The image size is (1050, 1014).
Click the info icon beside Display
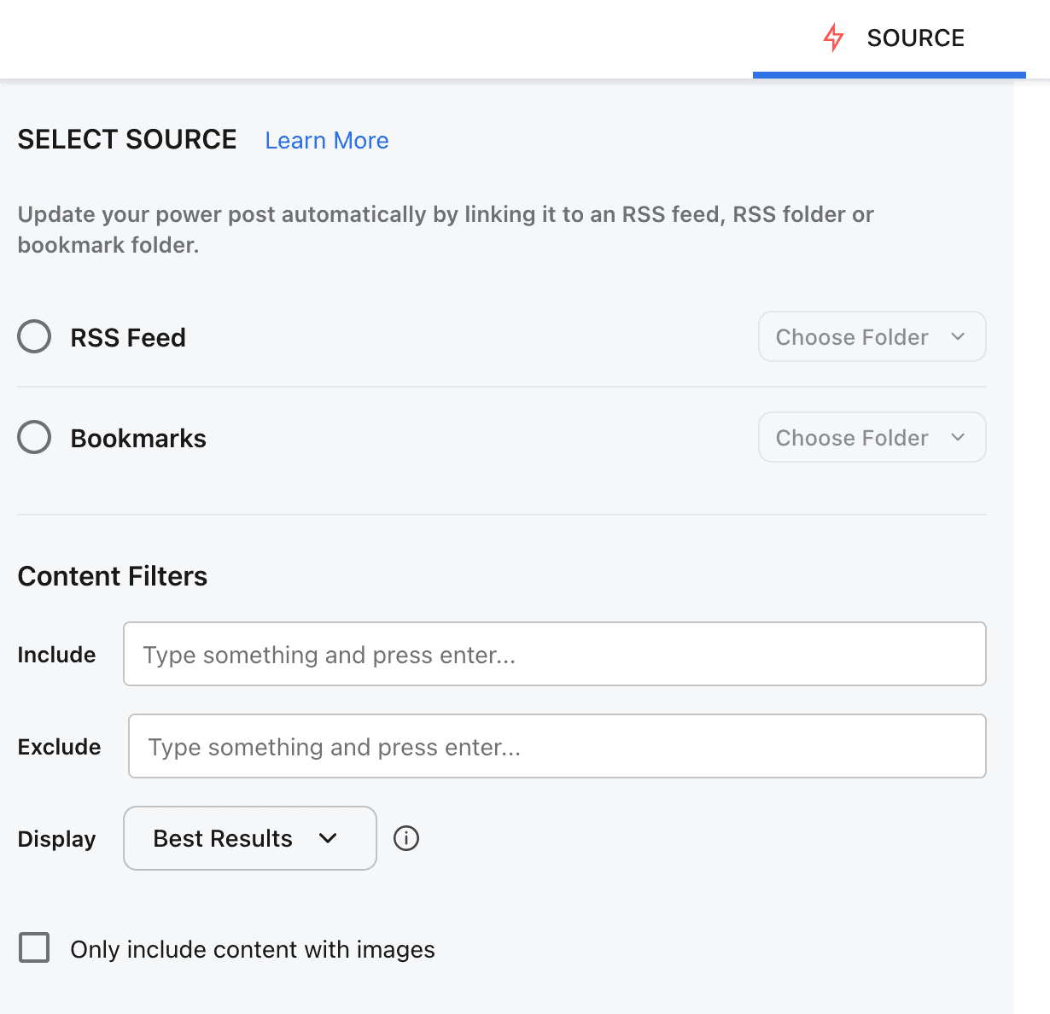coord(406,838)
